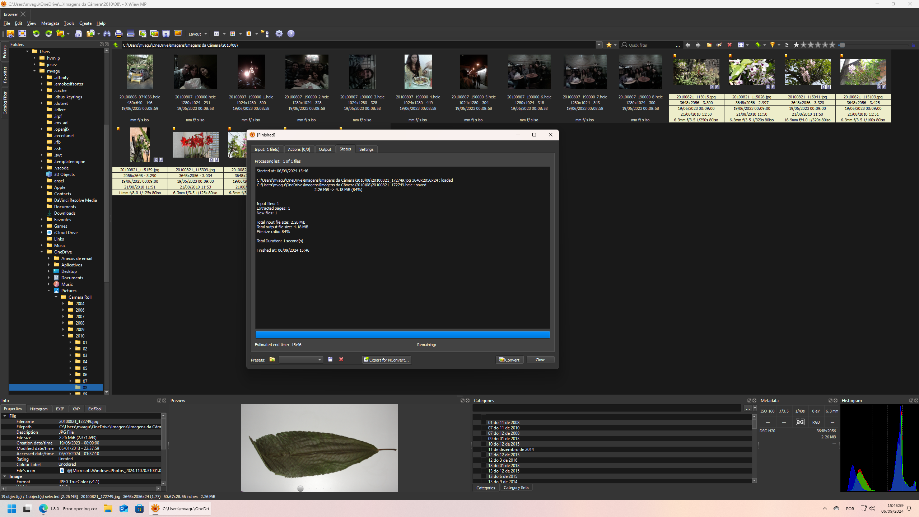Delete preset with the red X icon
Screen dimensions: 919x517
click(x=341, y=359)
